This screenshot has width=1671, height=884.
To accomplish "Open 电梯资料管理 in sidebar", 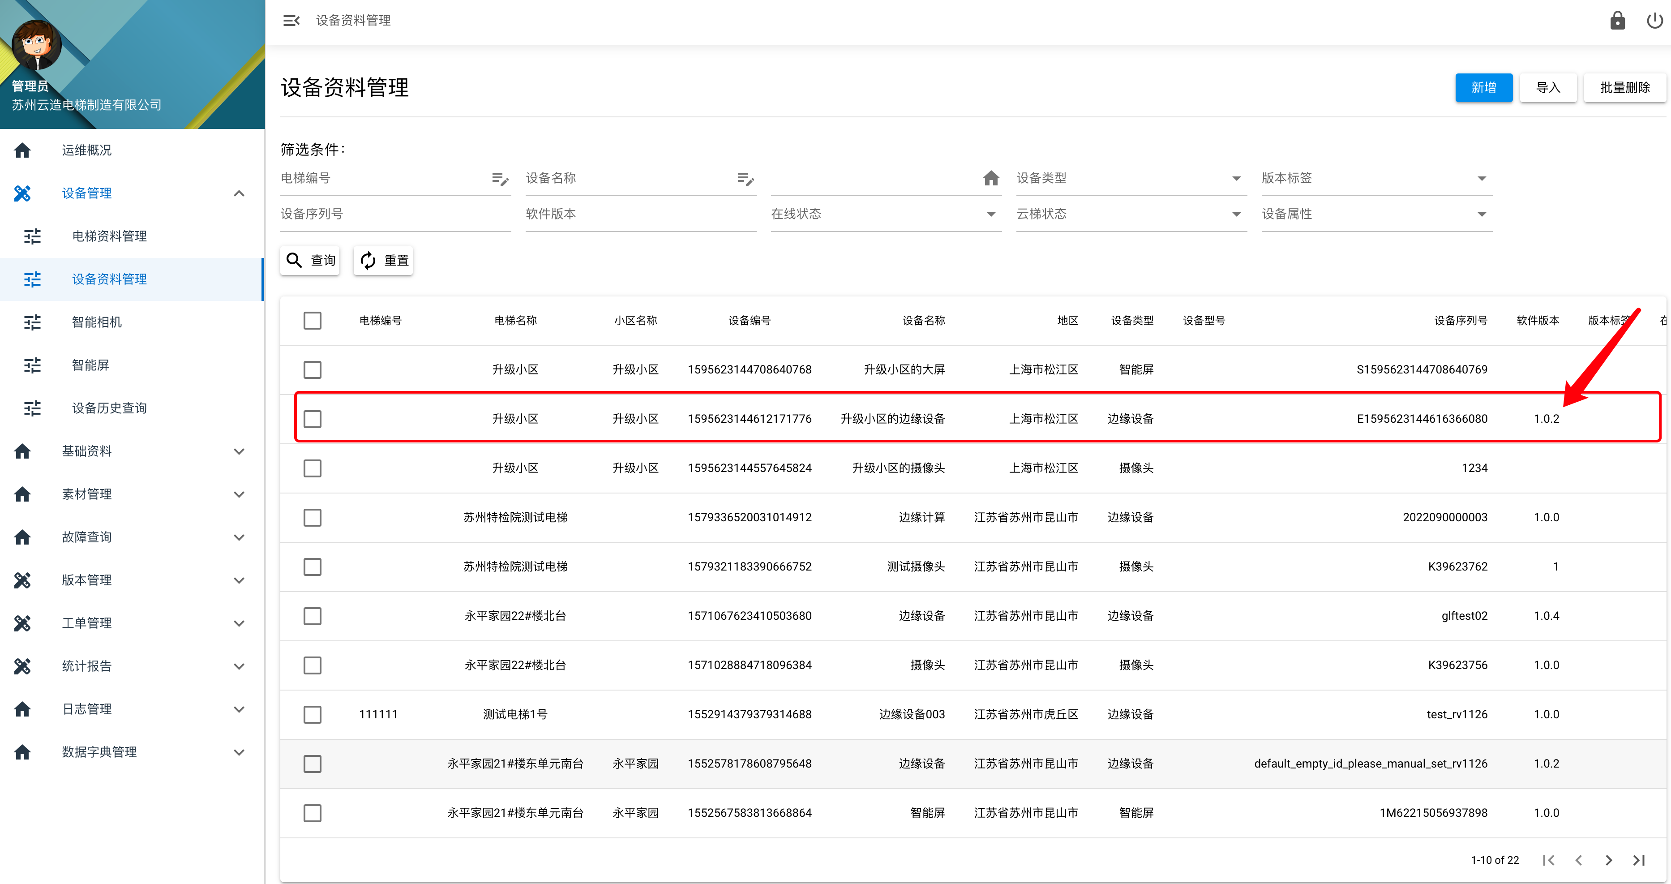I will click(x=109, y=236).
